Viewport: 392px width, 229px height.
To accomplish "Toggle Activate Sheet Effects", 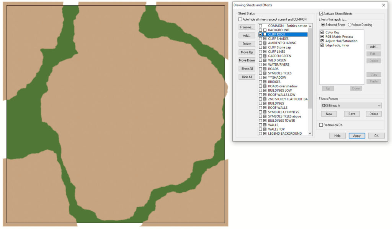I will (320, 13).
